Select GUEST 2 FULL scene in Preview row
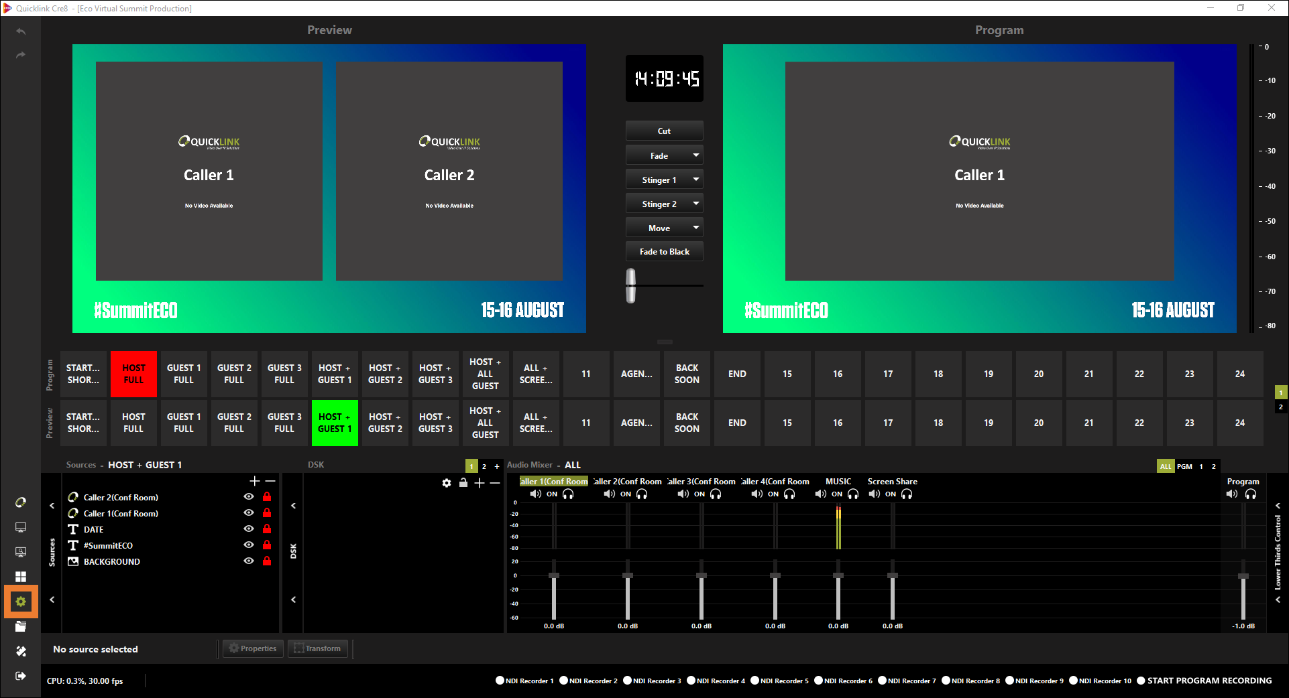 (x=234, y=423)
